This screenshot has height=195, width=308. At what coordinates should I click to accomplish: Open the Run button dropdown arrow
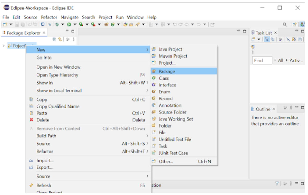(x=75, y=24)
